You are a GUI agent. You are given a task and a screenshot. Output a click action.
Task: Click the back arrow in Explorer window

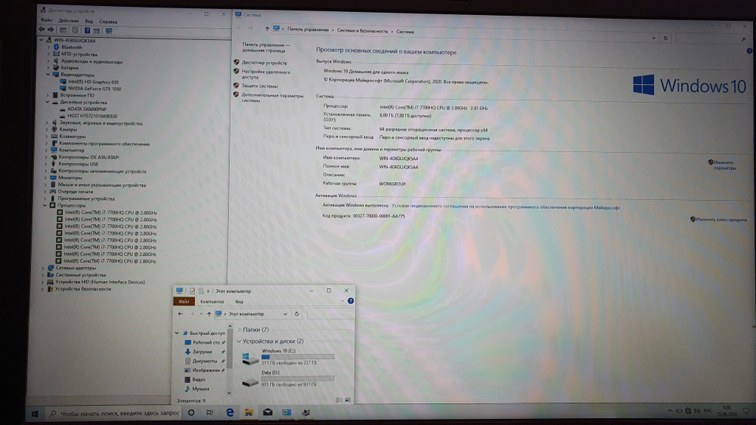181,314
